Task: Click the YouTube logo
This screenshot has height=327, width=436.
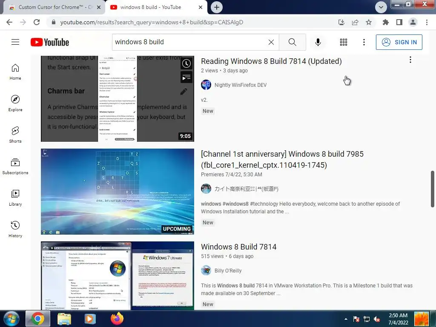Action: (x=50, y=42)
